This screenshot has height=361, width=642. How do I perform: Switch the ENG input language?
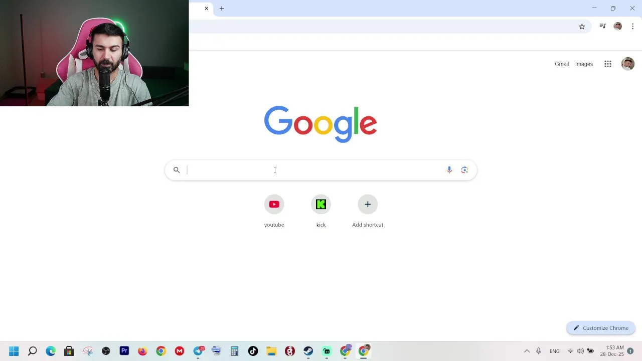click(555, 351)
